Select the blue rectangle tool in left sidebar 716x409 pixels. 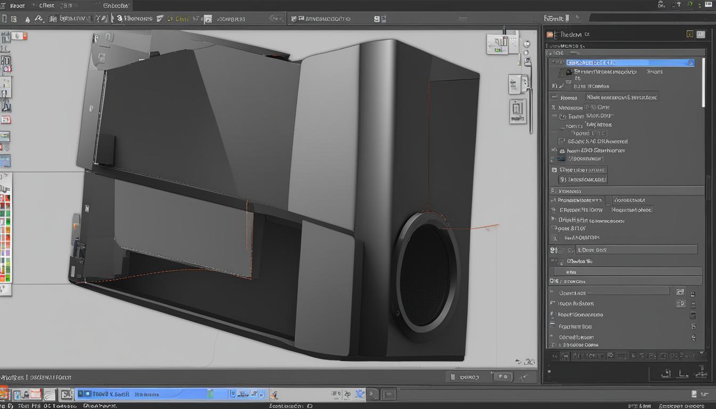pos(5,161)
